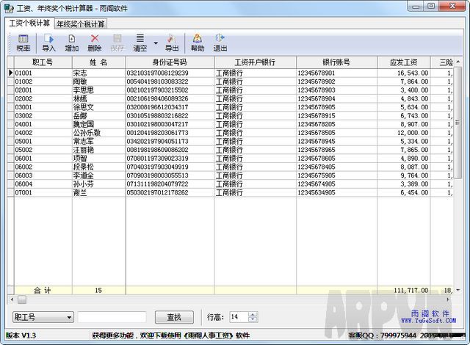Open the 税率 tax rate settings

[x=23, y=42]
